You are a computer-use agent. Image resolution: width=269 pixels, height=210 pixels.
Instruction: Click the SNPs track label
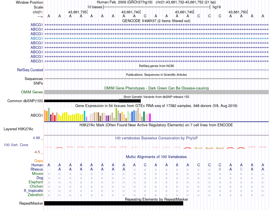click(38, 83)
